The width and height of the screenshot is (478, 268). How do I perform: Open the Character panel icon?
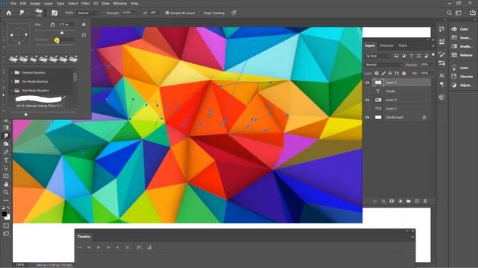(441, 75)
